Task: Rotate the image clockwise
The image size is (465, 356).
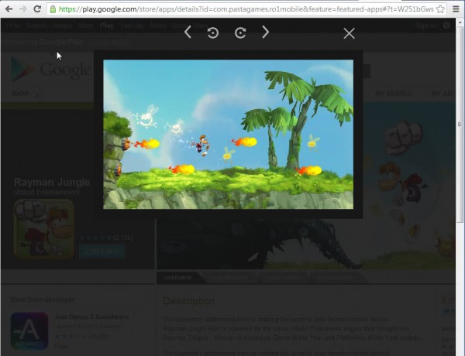Action: (x=240, y=33)
